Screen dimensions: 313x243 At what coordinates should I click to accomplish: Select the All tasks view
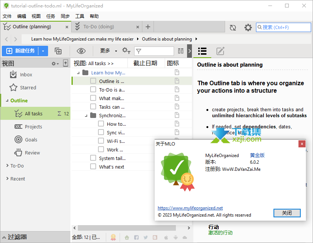coord(35,113)
